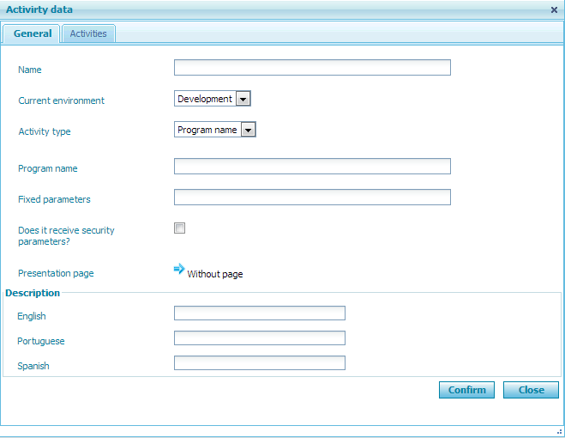Open the Current environment dropdown
The width and height of the screenshot is (565, 438).
[x=212, y=99]
